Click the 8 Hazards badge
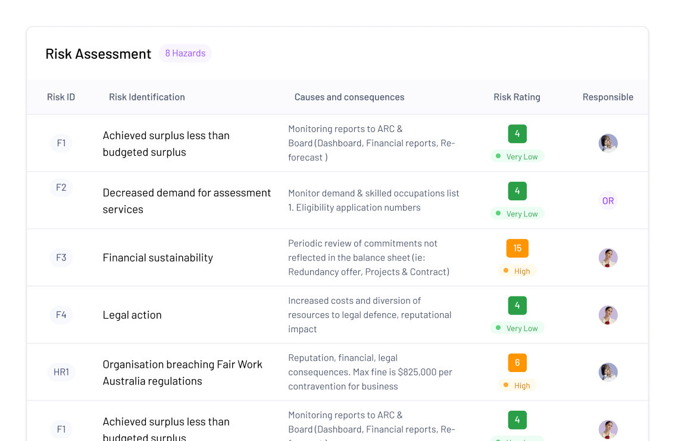 [185, 53]
